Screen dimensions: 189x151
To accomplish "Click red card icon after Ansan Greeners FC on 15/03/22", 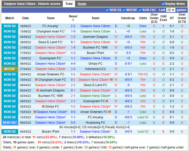I will [109, 112].
